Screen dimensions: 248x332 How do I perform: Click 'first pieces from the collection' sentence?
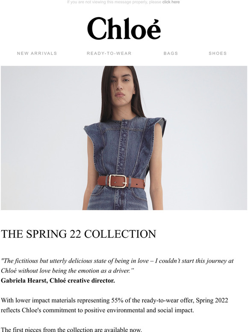(71, 329)
